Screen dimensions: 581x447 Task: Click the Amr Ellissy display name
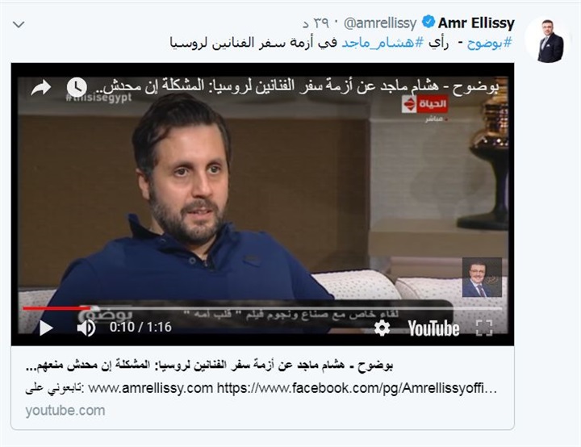[476, 23]
